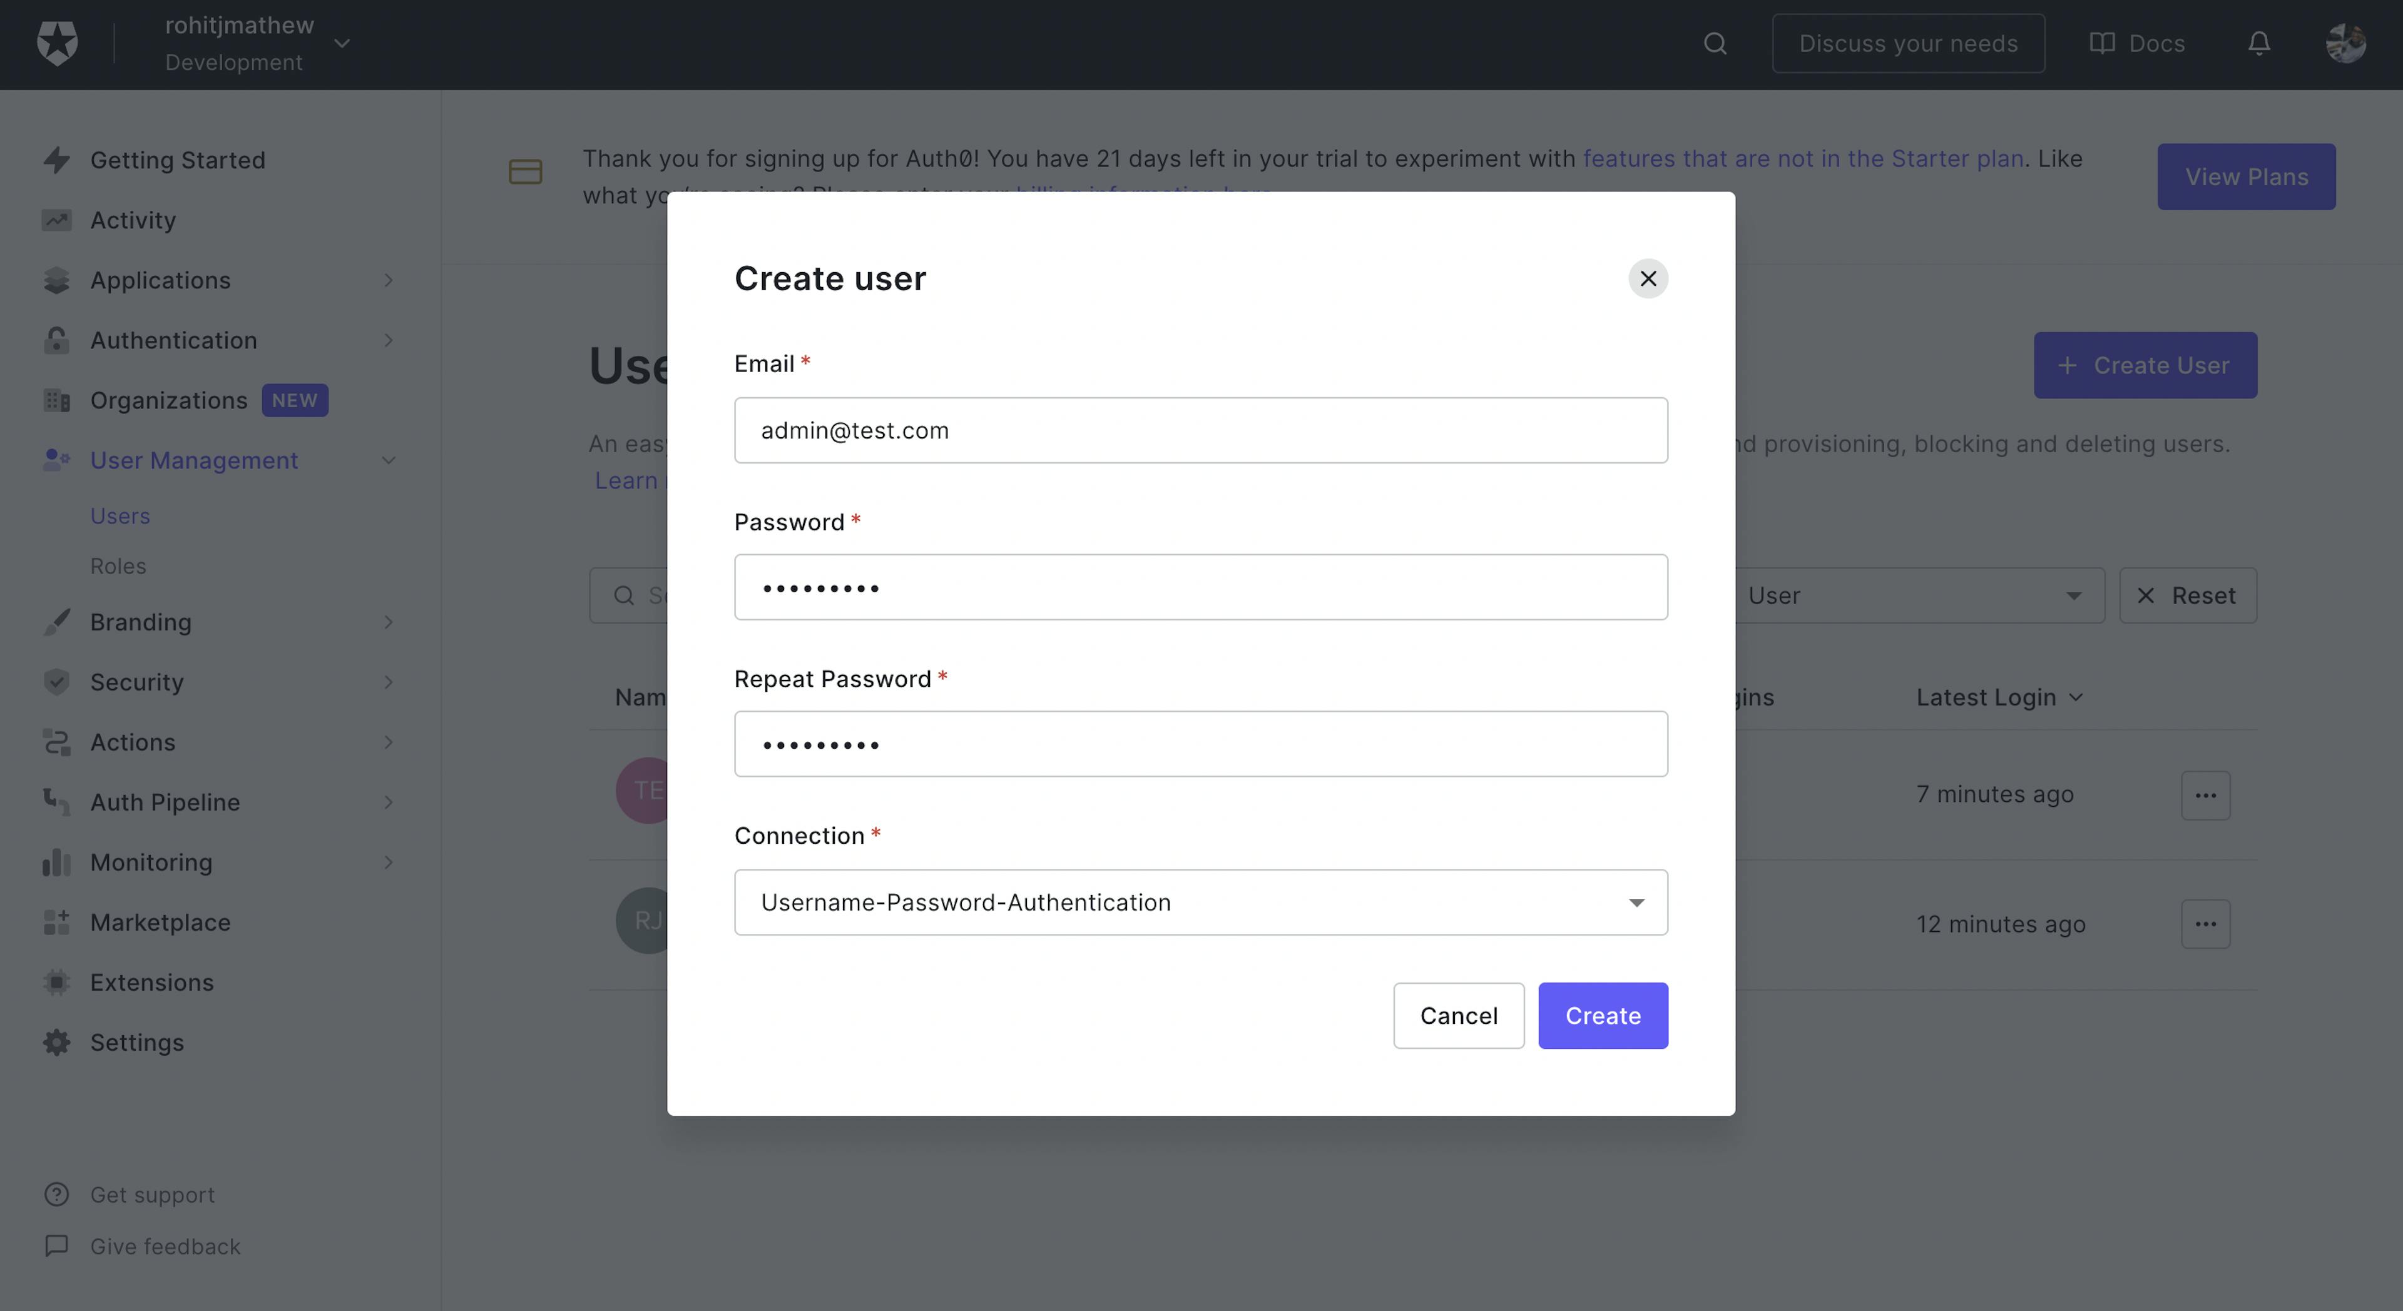Click the View Plans button top right
Screen dimensions: 2403x1311
(x=2247, y=176)
